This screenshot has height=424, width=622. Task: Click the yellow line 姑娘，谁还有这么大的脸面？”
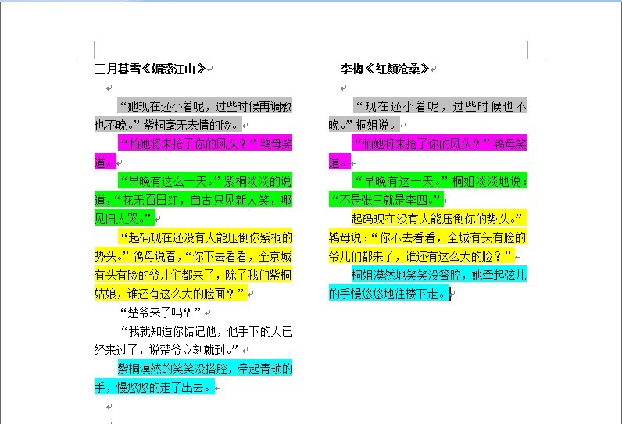pos(170,294)
